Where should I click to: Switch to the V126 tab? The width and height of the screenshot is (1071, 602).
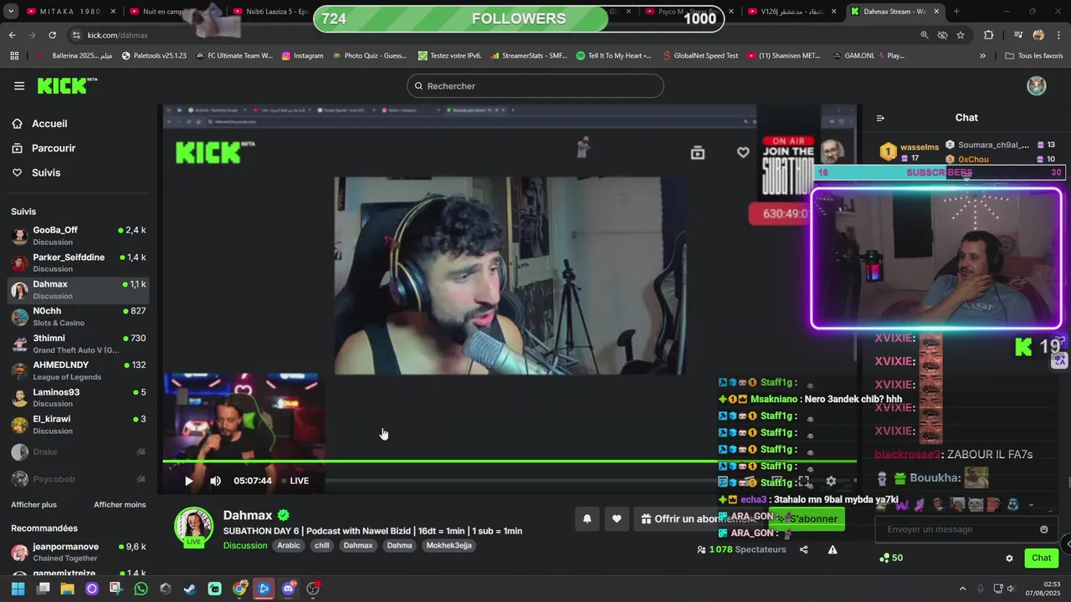[x=792, y=12]
